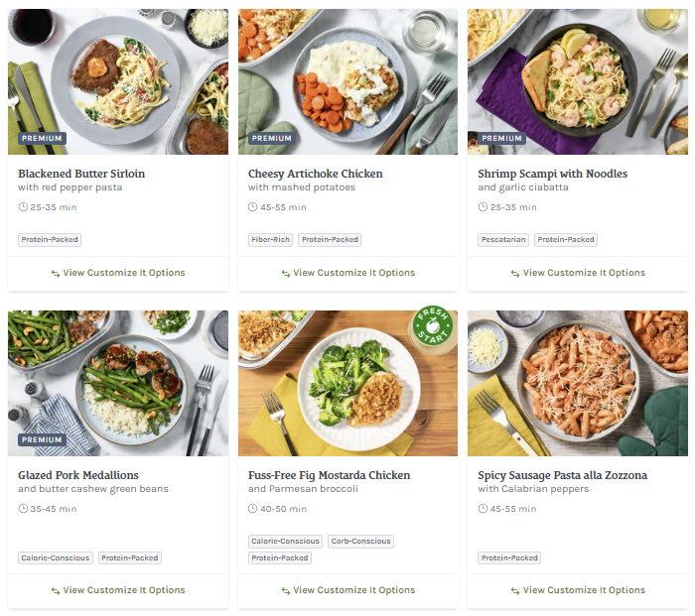Click Premium badge on Shrimp Scampi image
The width and height of the screenshot is (695, 616).
[x=501, y=139]
